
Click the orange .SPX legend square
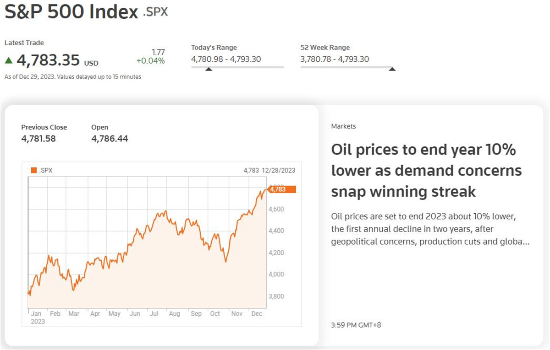pyautogui.click(x=33, y=170)
